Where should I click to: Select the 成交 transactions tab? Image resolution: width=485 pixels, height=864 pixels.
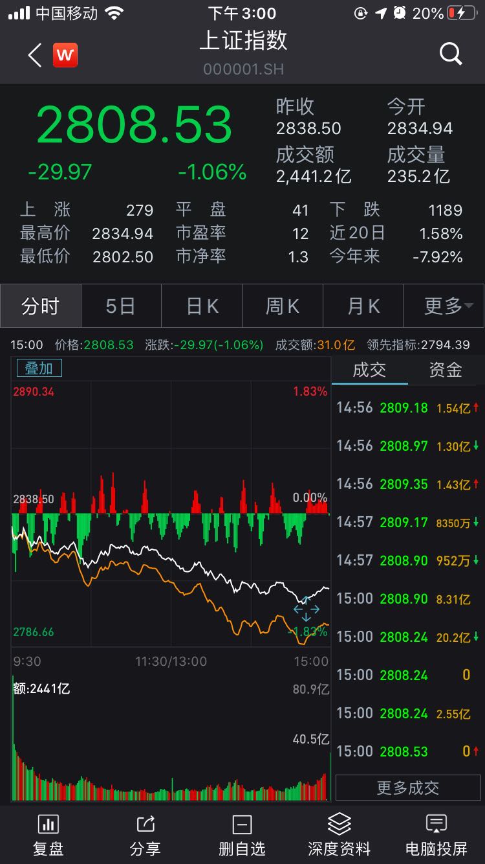369,370
